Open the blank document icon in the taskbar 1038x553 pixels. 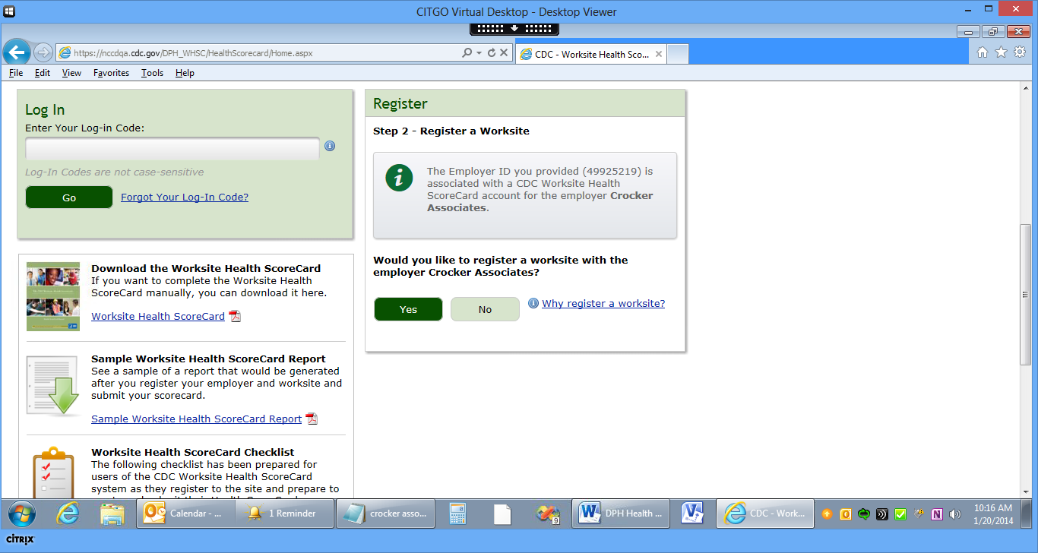pos(502,513)
